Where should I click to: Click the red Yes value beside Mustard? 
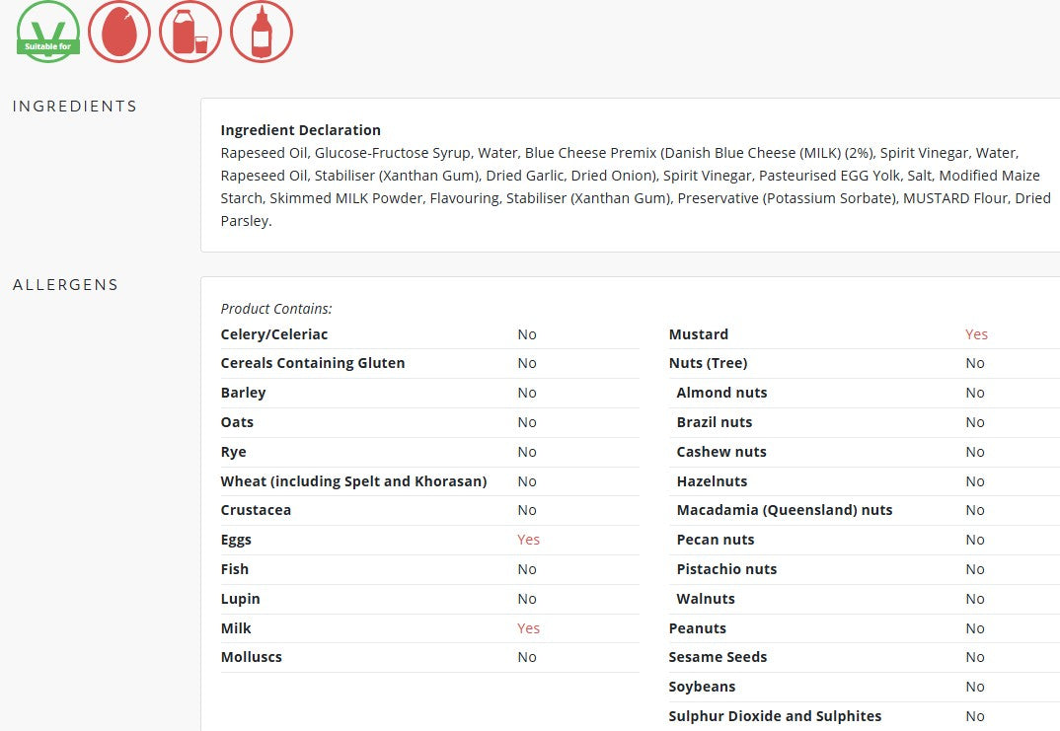(976, 334)
